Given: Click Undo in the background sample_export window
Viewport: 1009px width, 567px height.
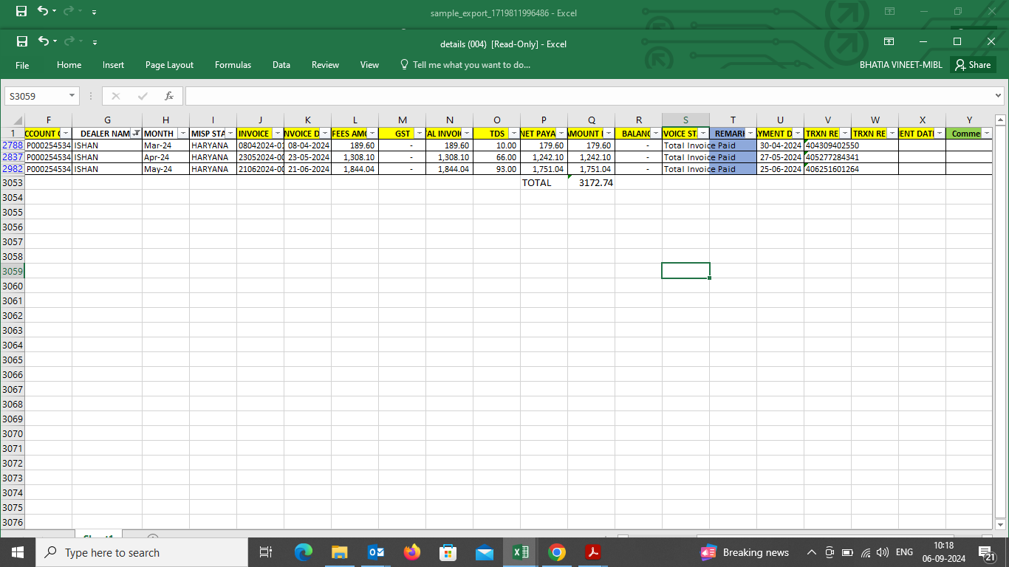Looking at the screenshot, I should [x=43, y=11].
